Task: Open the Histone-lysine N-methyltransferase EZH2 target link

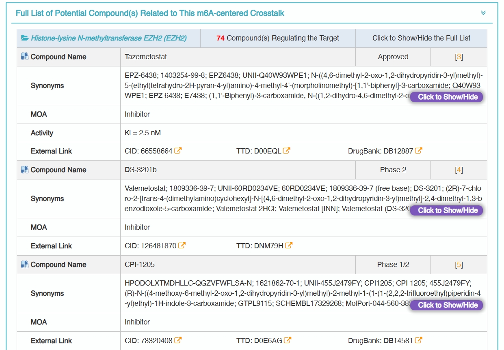Action: [109, 38]
